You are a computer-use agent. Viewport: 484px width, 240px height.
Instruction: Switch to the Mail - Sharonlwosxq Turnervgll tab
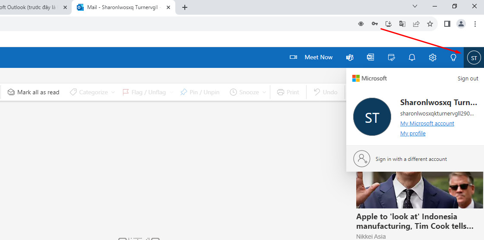[x=123, y=7]
